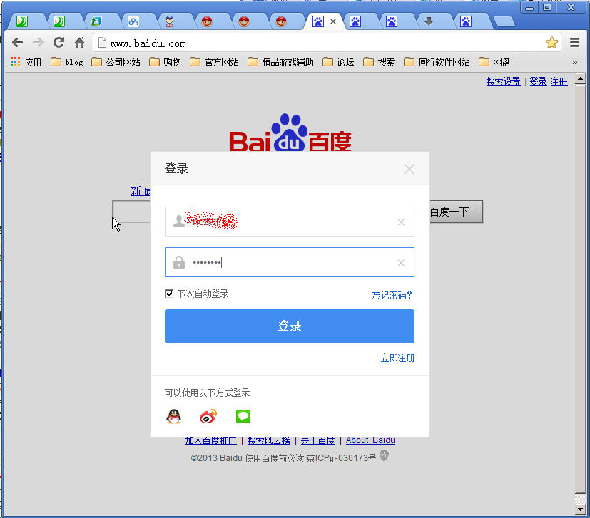Open the 公司网站 bookmarks folder
The width and height of the screenshot is (590, 518).
pos(116,62)
